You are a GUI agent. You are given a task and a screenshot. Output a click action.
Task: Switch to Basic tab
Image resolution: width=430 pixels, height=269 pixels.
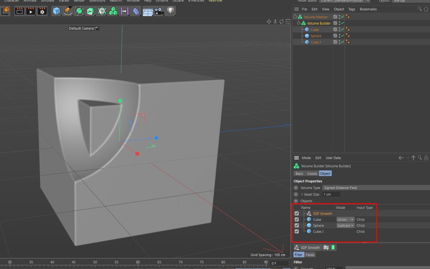tap(299, 174)
